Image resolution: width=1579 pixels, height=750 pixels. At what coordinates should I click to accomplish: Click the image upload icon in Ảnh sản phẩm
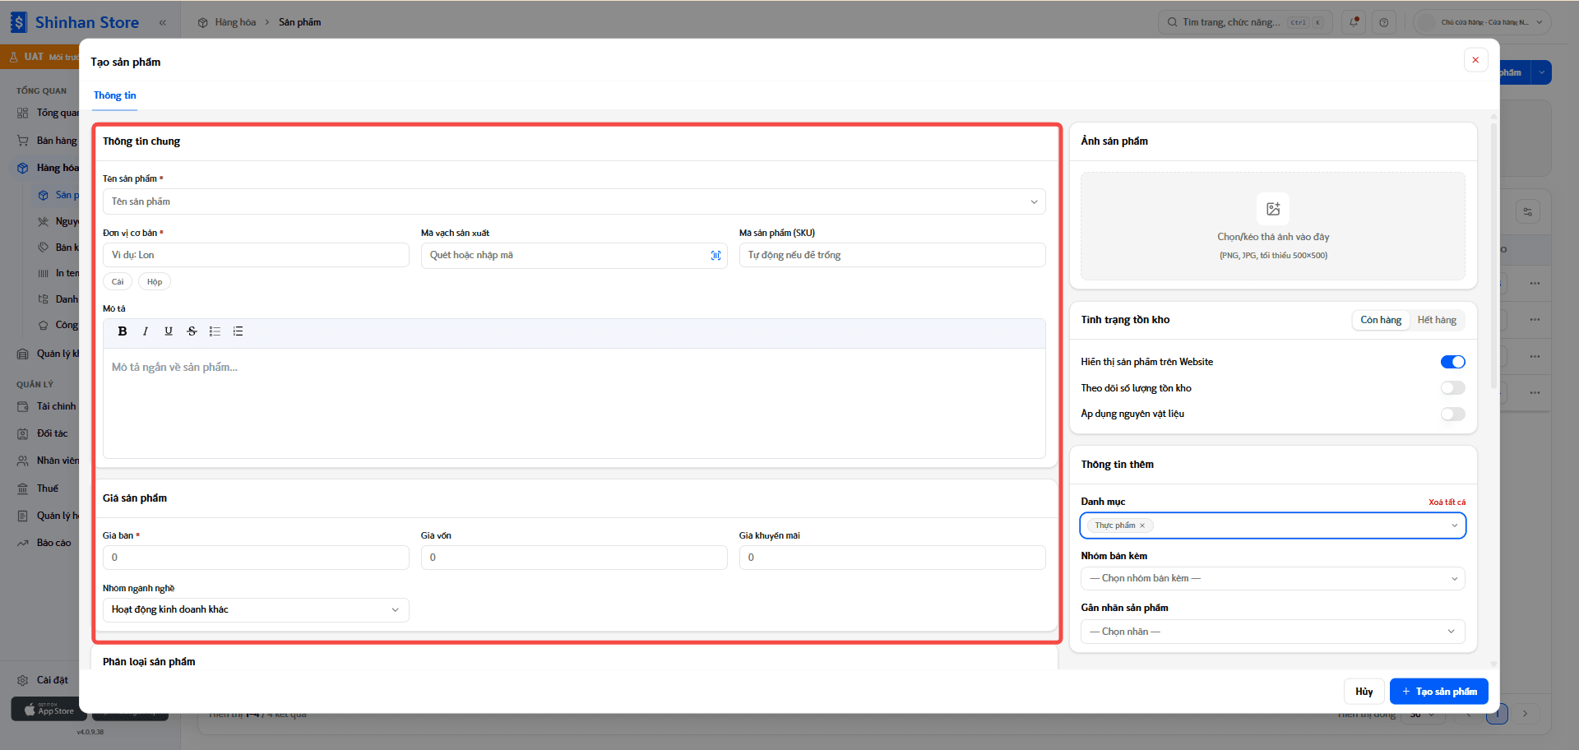click(x=1273, y=209)
